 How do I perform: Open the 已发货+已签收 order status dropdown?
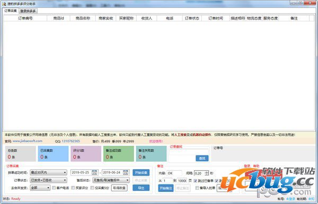coord(48,180)
